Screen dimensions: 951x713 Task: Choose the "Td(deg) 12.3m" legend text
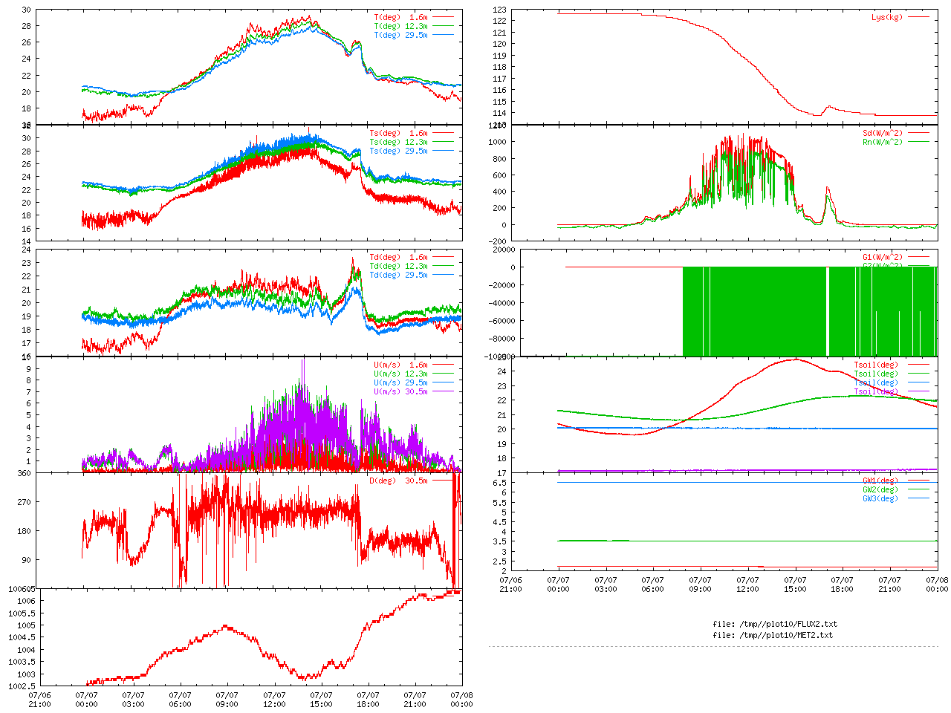pyautogui.click(x=398, y=266)
